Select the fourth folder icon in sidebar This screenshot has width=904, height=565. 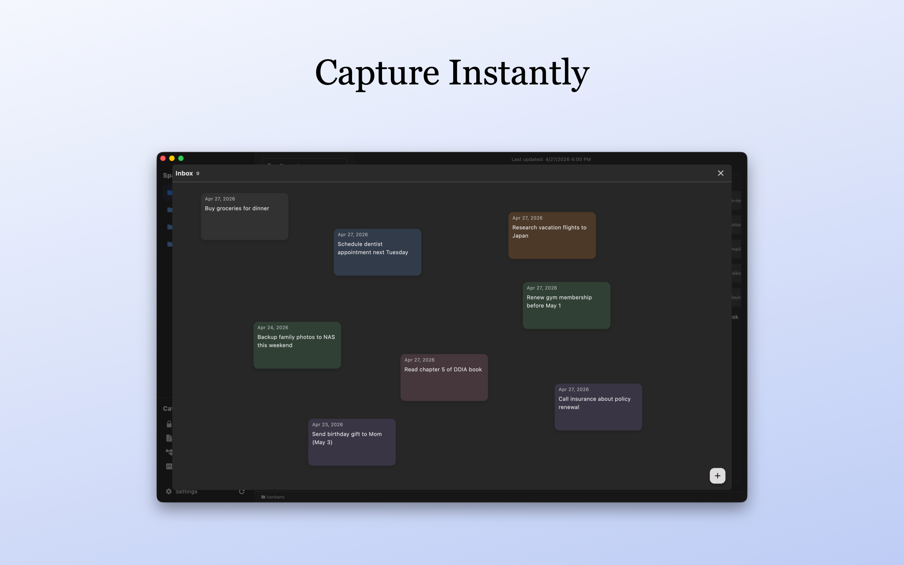(x=169, y=244)
